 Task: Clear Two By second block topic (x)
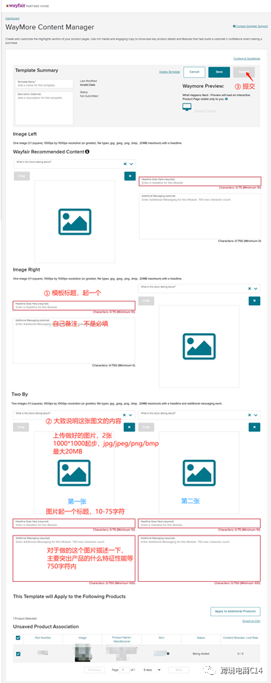point(250,415)
